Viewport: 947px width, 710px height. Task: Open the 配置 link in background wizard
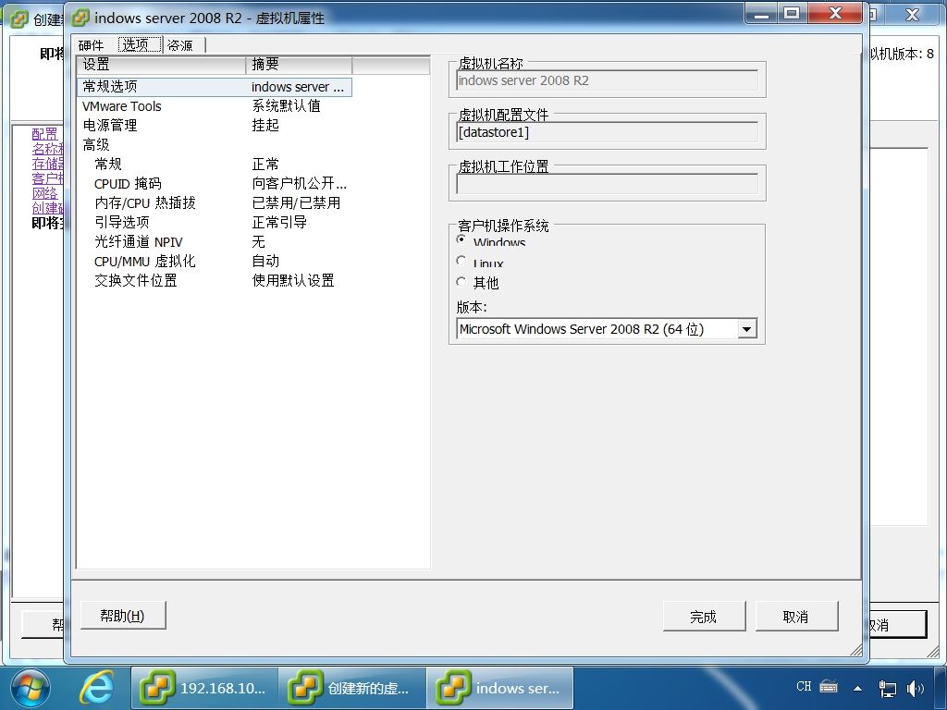[x=44, y=133]
